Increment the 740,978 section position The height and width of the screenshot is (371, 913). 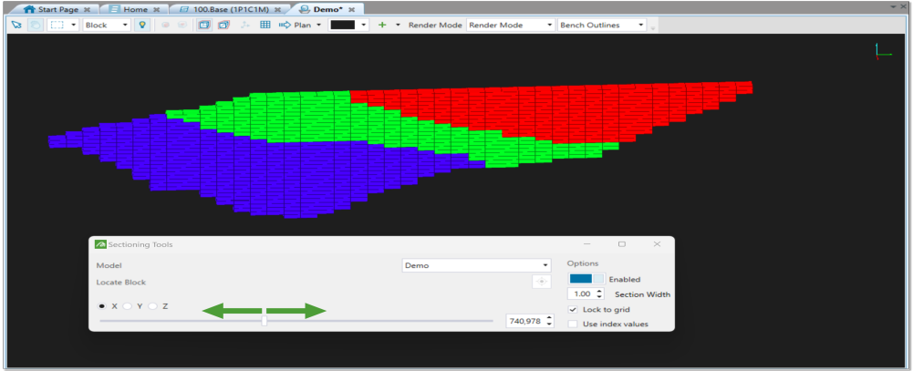(550, 318)
